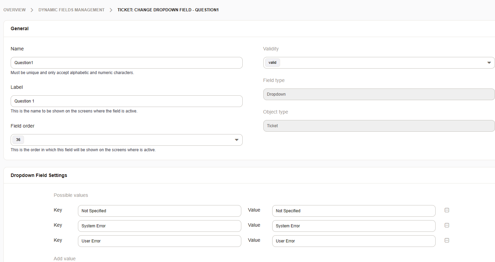Open Dynamic Fields Management breadcrumb
495x262 pixels.
click(x=71, y=10)
